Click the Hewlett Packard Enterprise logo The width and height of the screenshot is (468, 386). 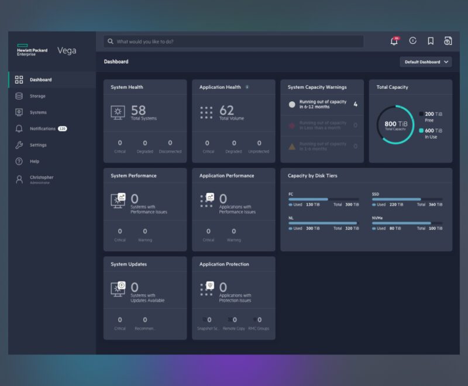(32, 50)
